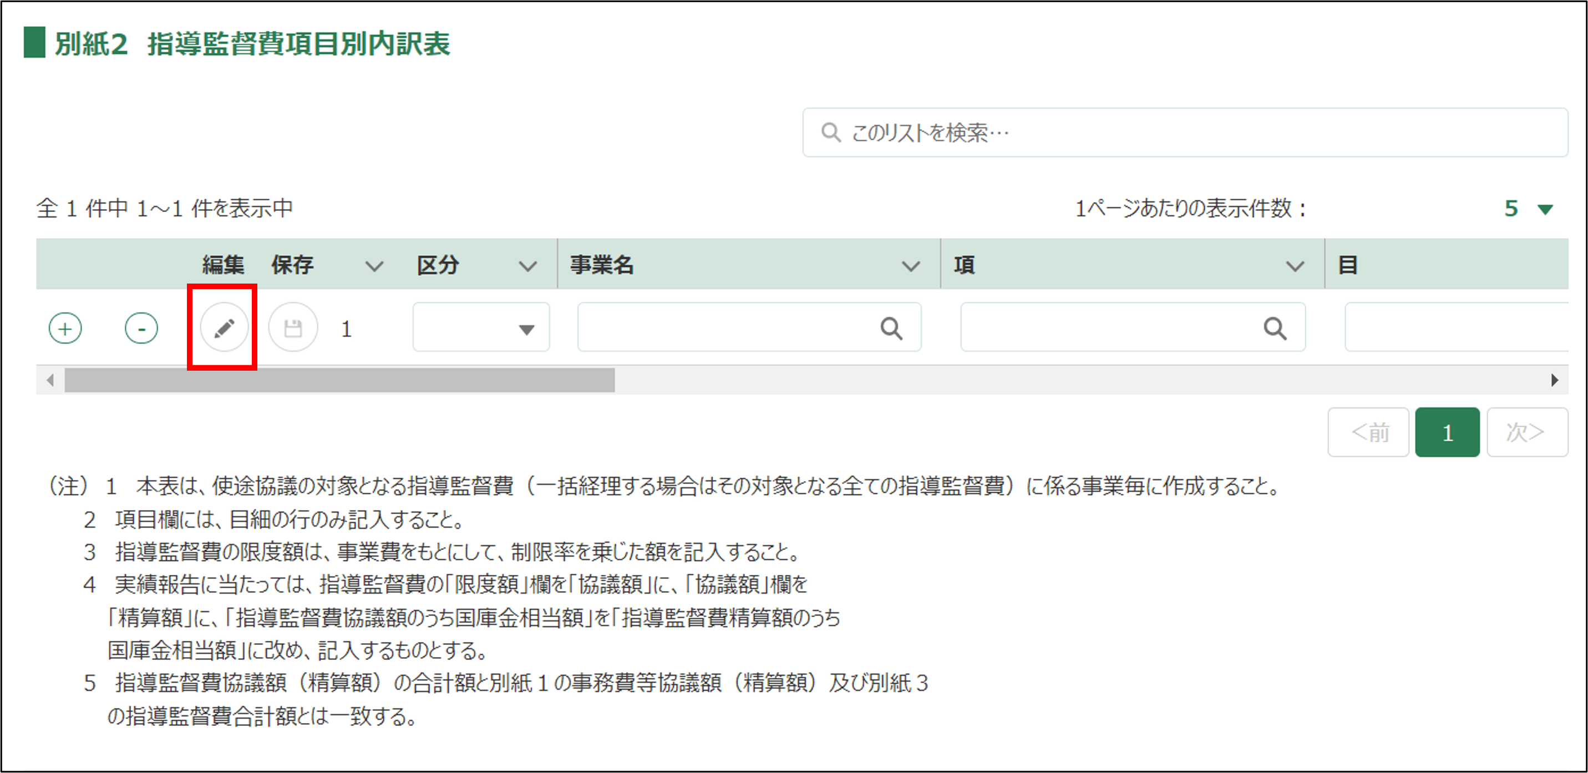Expand the 項 column header chevron

pyautogui.click(x=1295, y=266)
